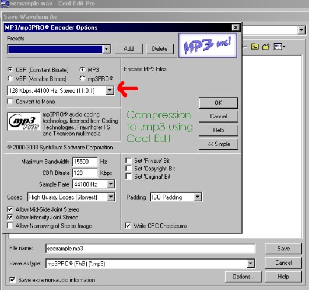Select the MP3 radio button
This screenshot has width=309, height=290.
pyautogui.click(x=82, y=69)
